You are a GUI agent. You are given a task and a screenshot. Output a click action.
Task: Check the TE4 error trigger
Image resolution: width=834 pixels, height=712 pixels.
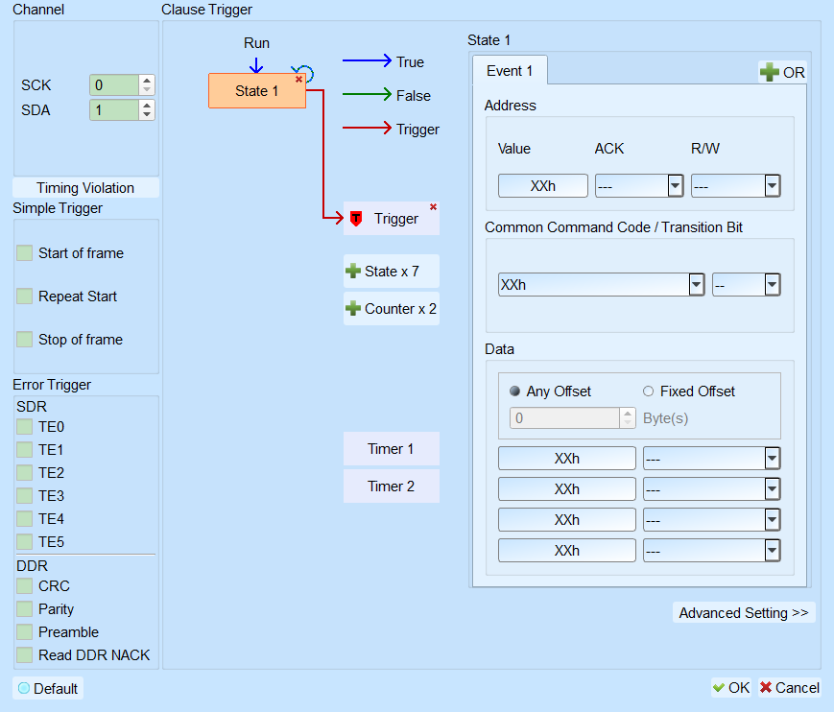(x=24, y=518)
